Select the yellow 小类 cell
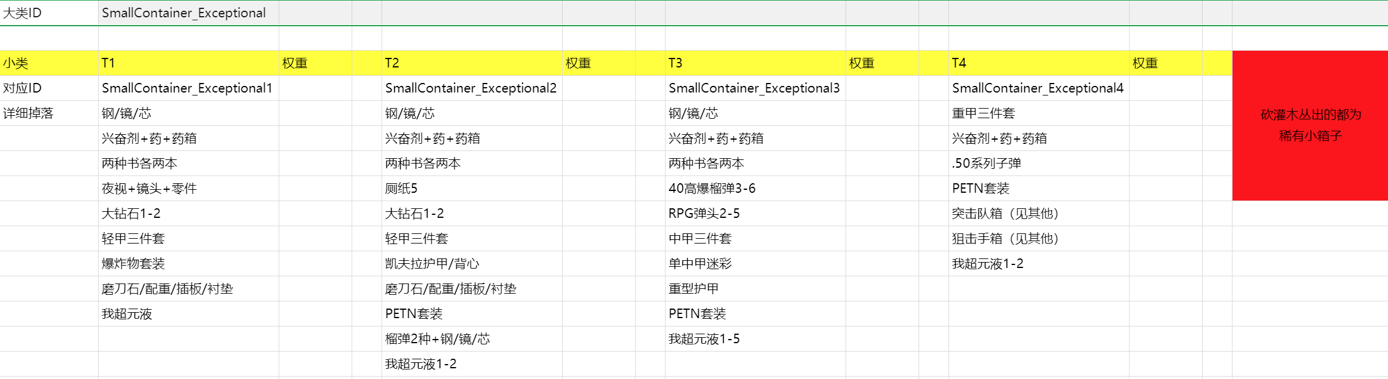This screenshot has height=379, width=1388. coord(49,63)
